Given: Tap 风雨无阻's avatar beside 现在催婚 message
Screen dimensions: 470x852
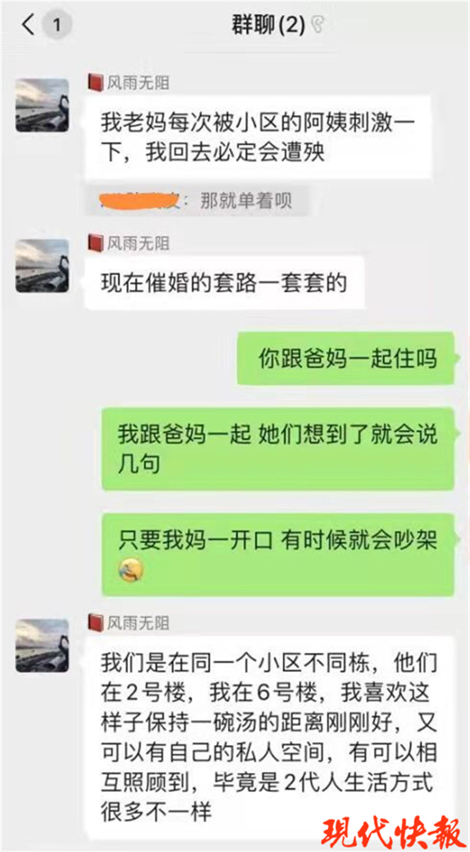Looking at the screenshot, I should click(x=42, y=266).
